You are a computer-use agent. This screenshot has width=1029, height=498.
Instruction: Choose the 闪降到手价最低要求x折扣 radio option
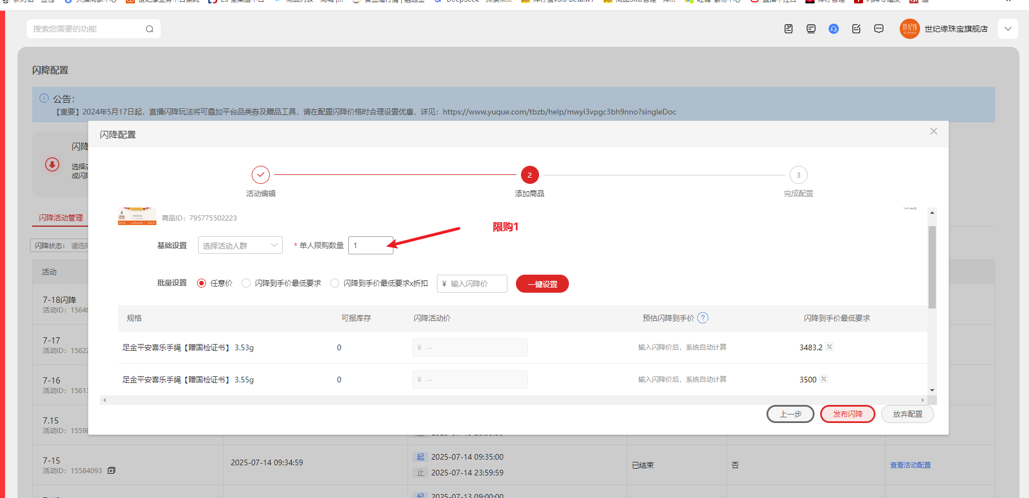point(335,283)
